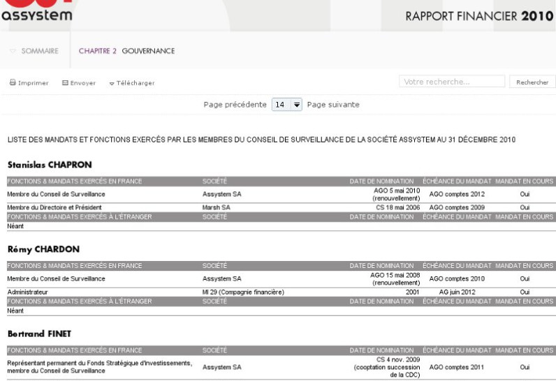Click 'Néant' under Rémy CHARDON
This screenshot has width=556, height=381.
click(15, 311)
